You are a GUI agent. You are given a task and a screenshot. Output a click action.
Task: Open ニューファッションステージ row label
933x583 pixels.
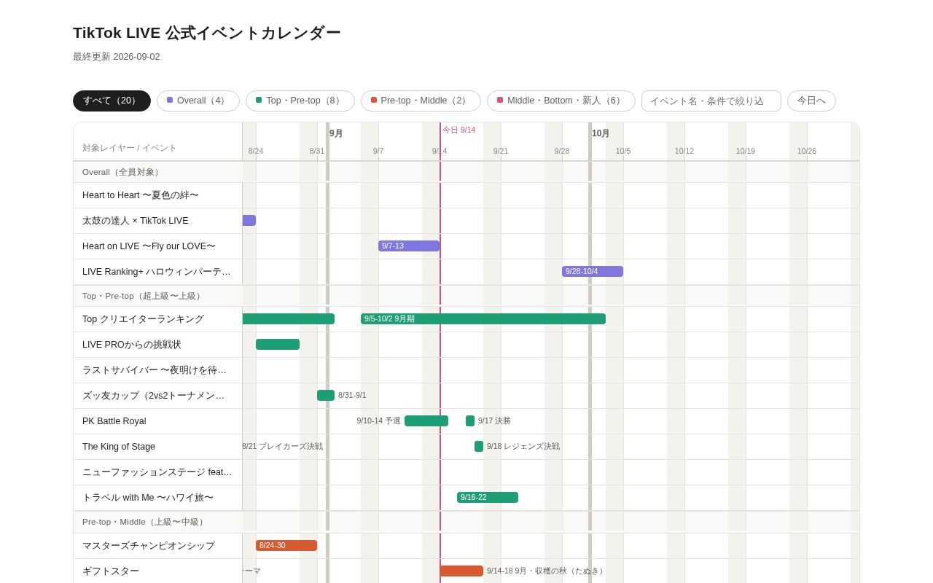coord(158,472)
